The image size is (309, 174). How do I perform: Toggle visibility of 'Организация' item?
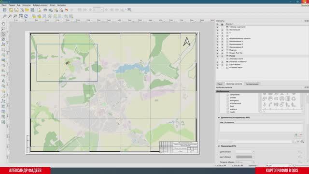pyautogui.click(x=218, y=30)
